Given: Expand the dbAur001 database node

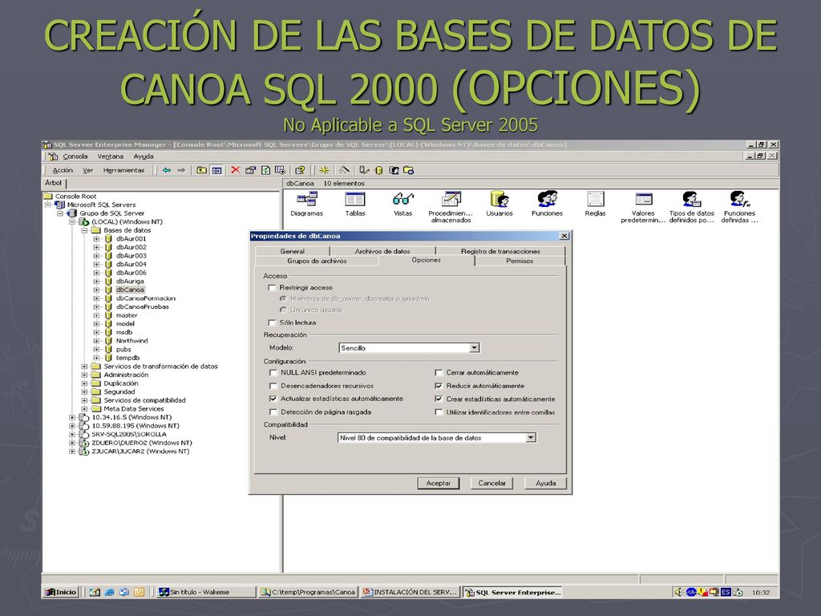Looking at the screenshot, I should click(x=96, y=239).
